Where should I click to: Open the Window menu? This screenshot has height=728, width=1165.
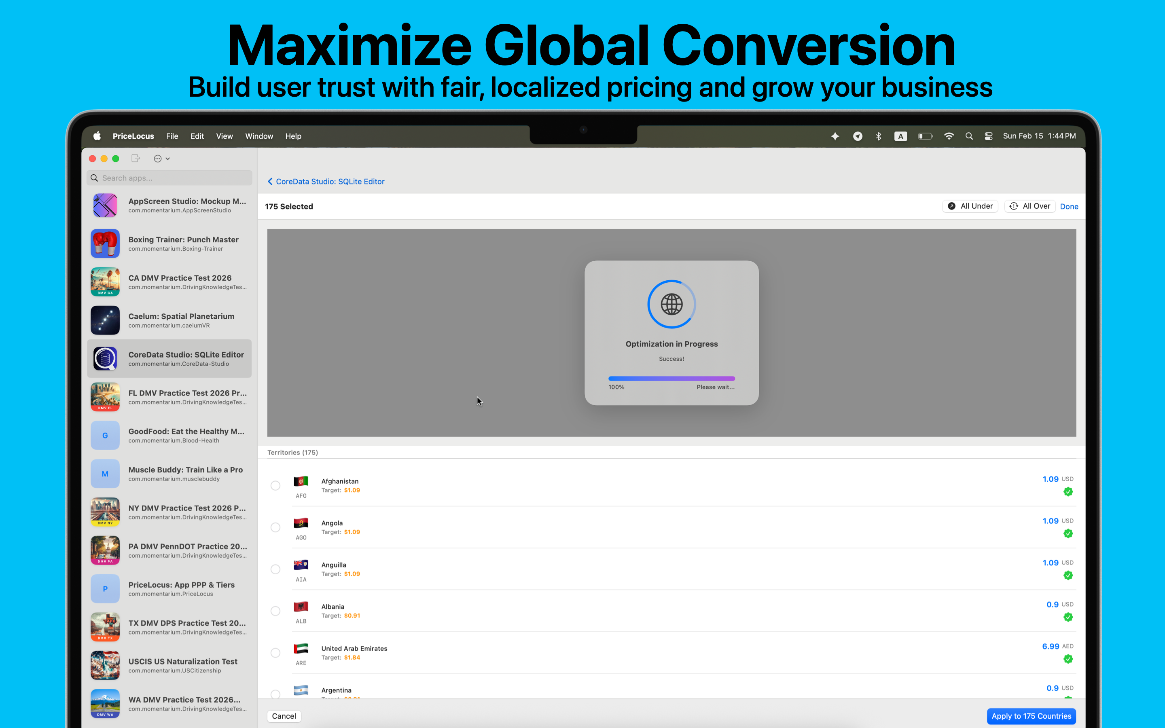pyautogui.click(x=259, y=136)
